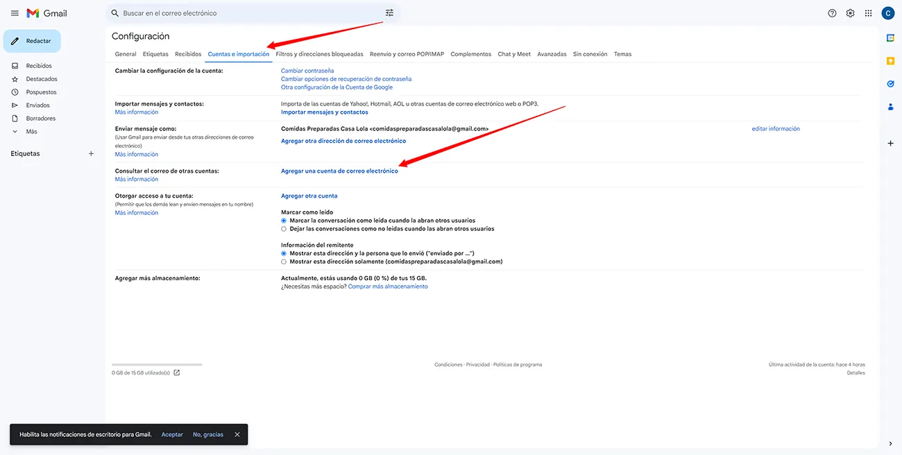Open the Help question mark icon
This screenshot has height=455, width=902.
pyautogui.click(x=832, y=13)
